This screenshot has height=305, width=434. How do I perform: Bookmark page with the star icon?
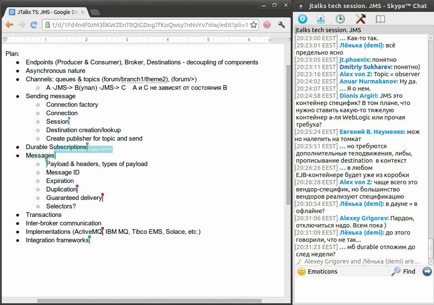pyautogui.click(x=253, y=25)
